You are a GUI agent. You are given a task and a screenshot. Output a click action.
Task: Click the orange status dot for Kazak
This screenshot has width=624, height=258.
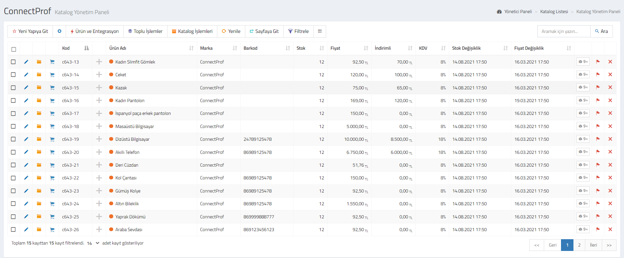[x=111, y=88]
